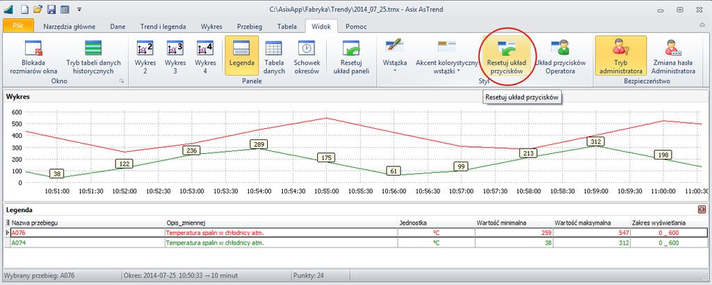The height and width of the screenshot is (285, 712).
Task: Switch to the Narzędzia główne tab
Action: (70, 26)
